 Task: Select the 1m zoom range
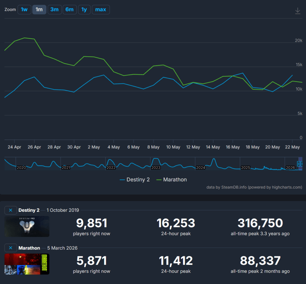pyautogui.click(x=39, y=10)
